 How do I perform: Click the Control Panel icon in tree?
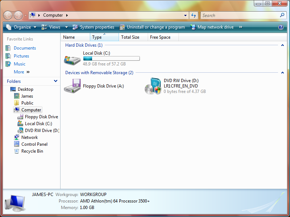pos(16,144)
